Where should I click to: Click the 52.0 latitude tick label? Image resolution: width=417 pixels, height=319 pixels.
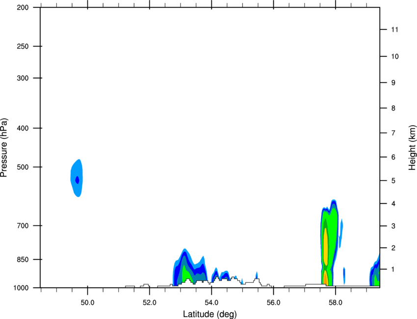[150, 303]
